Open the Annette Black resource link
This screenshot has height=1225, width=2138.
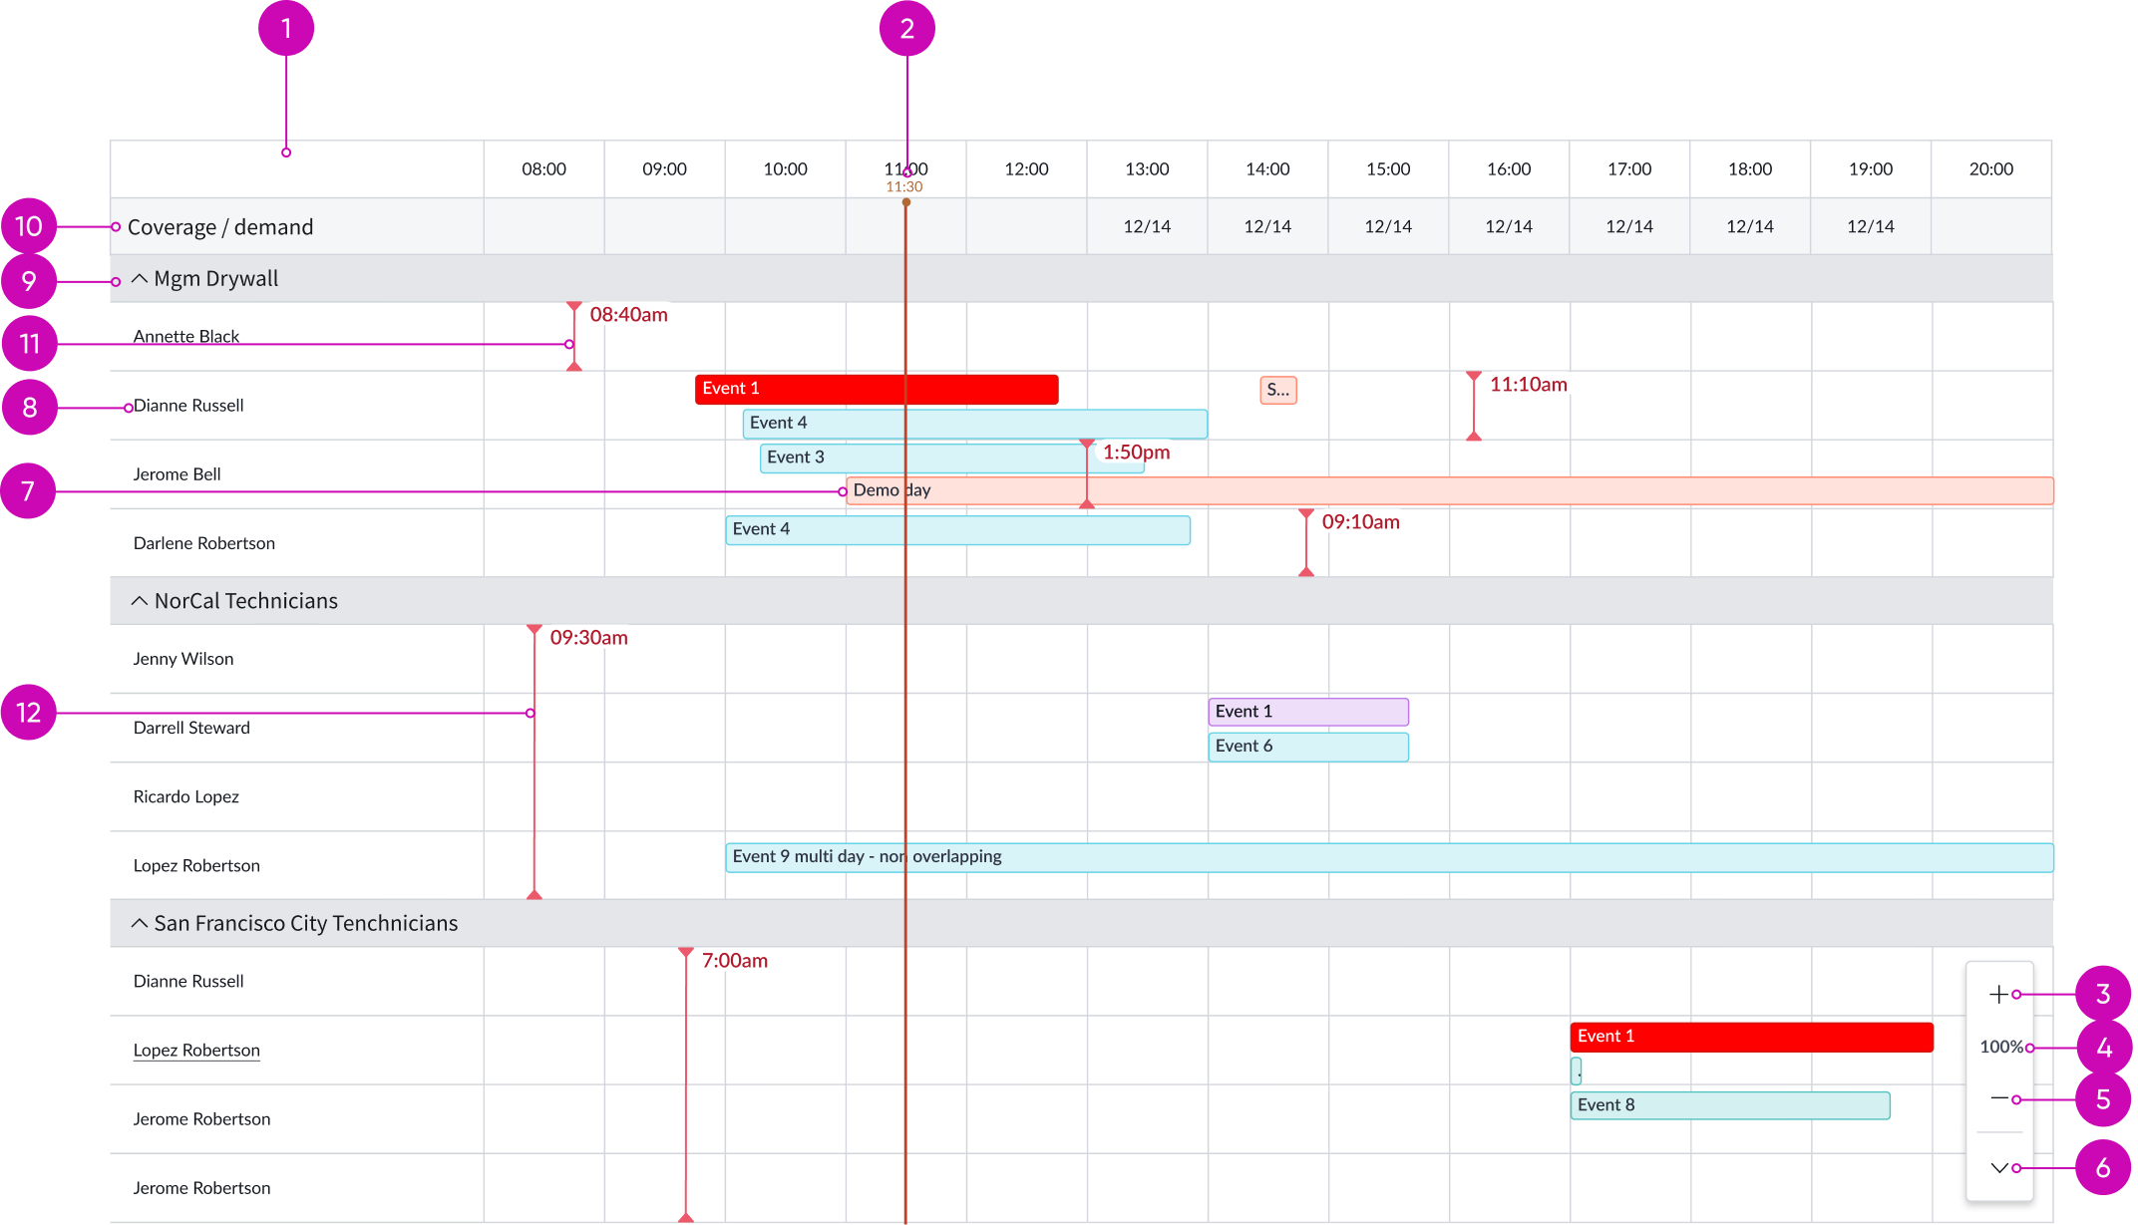coord(185,336)
